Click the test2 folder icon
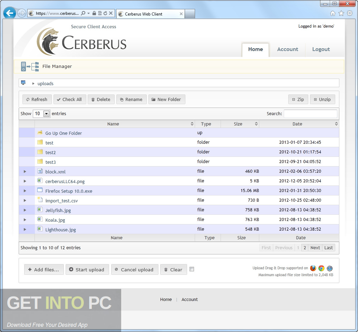The width and height of the screenshot is (358, 332). point(40,152)
